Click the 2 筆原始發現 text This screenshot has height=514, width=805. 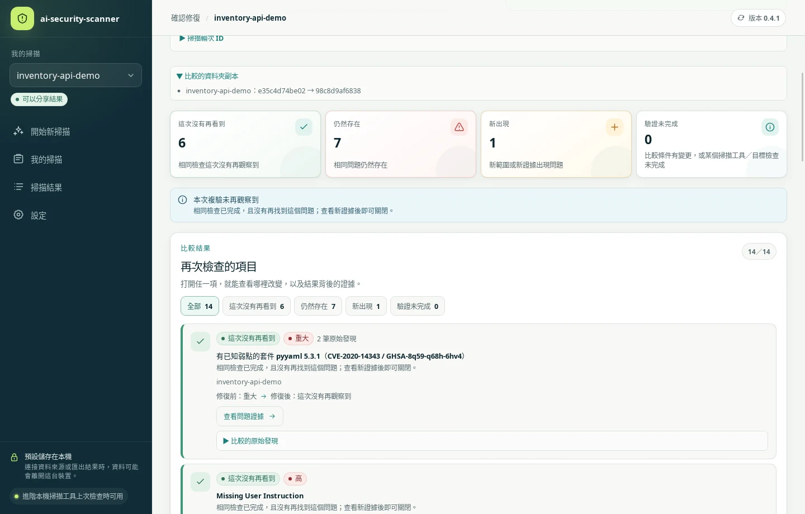[337, 339]
